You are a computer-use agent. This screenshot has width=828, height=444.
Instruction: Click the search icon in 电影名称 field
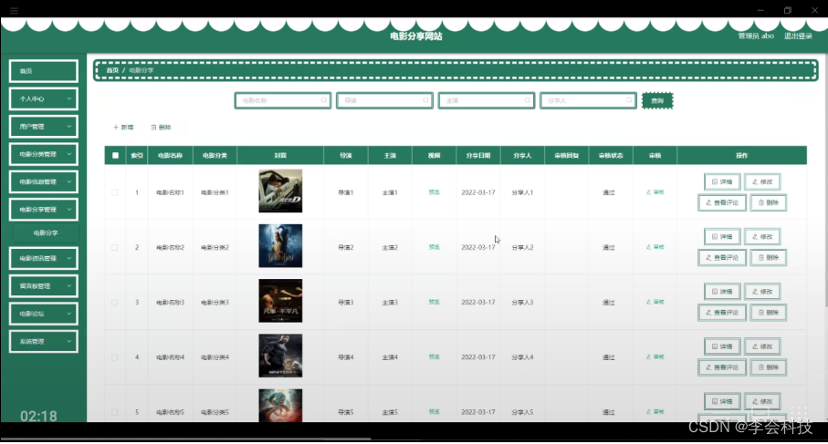point(324,100)
